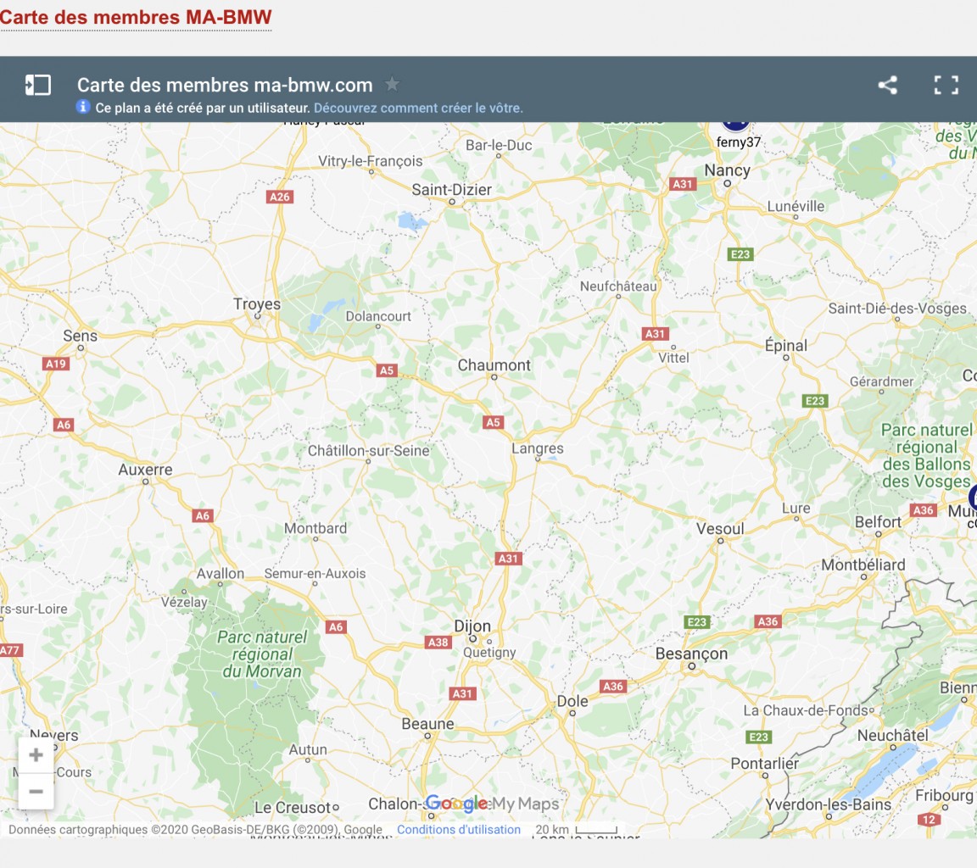Click the Dijon city label
This screenshot has width=977, height=868.
pos(472,626)
